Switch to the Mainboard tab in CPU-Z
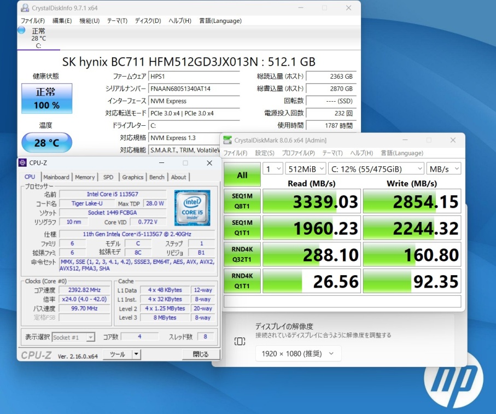This screenshot has height=414, width=496. point(56,177)
